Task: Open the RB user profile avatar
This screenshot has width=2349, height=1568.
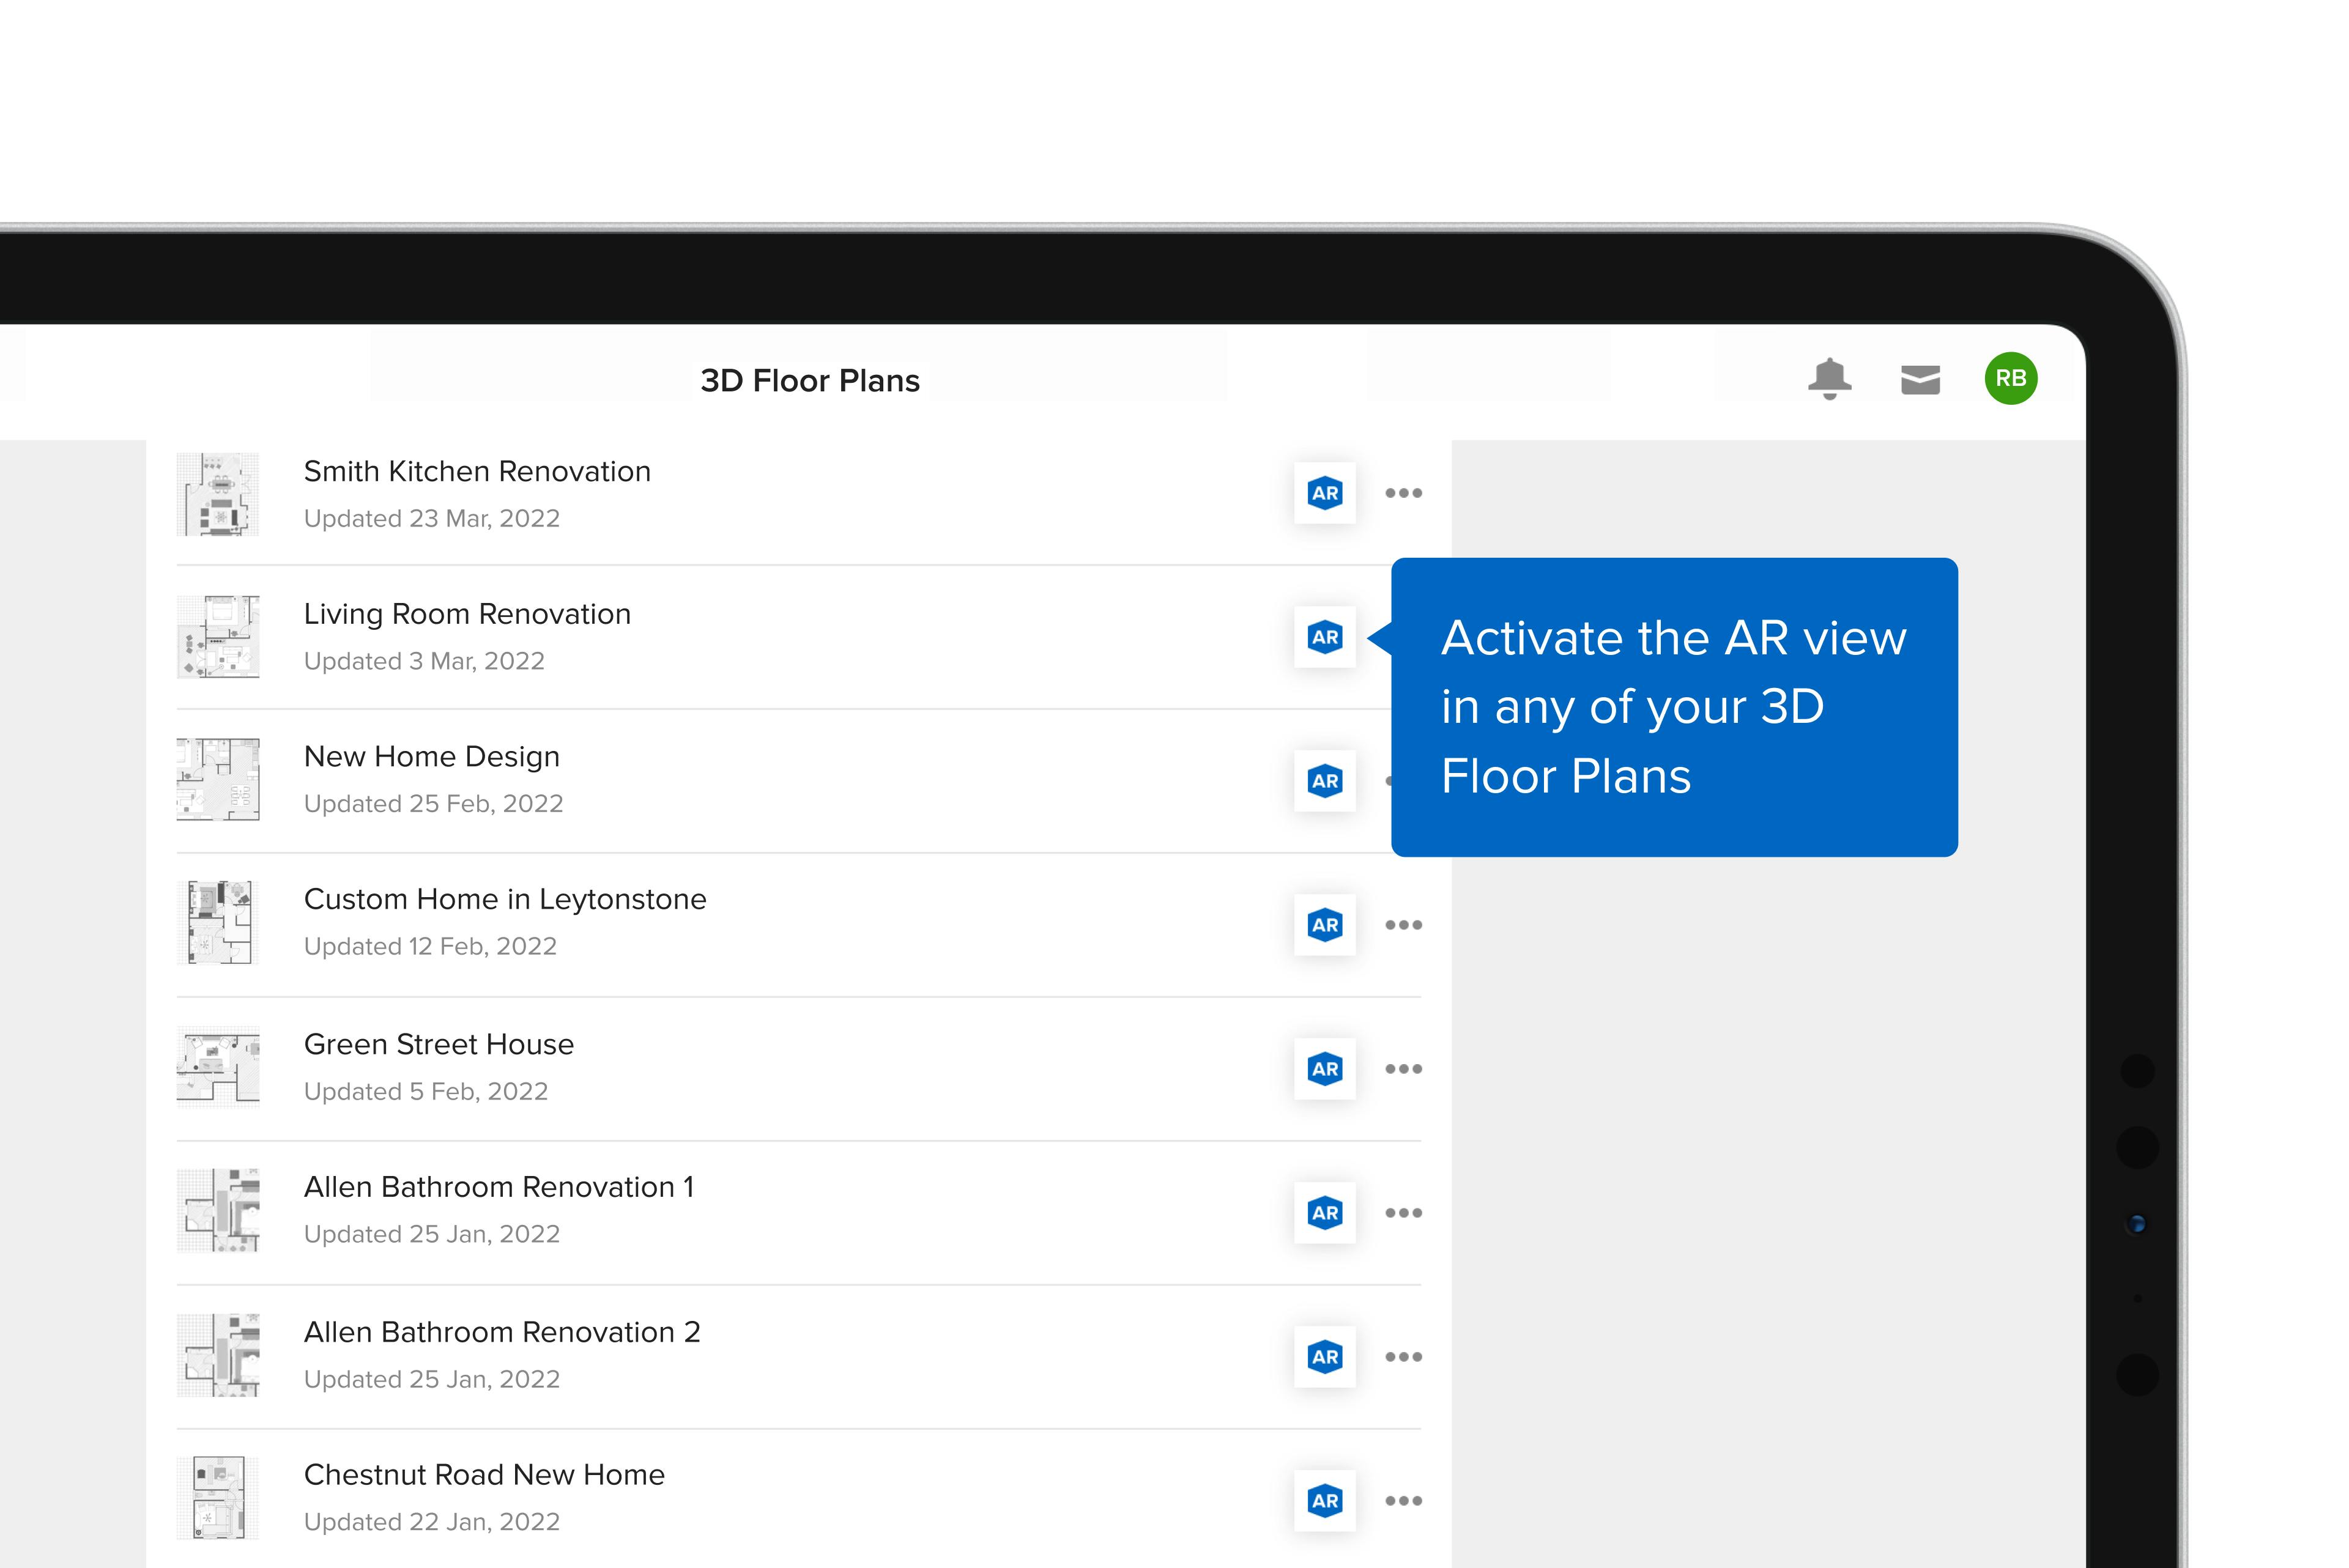Action: [2011, 378]
